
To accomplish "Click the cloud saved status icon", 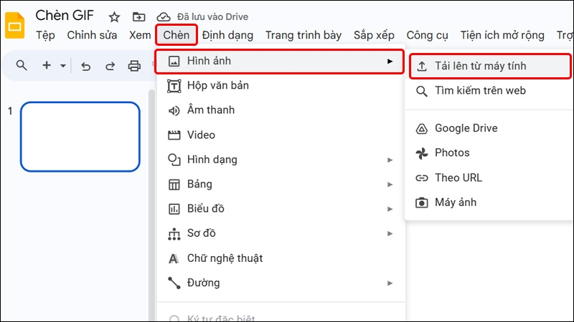I will (164, 16).
